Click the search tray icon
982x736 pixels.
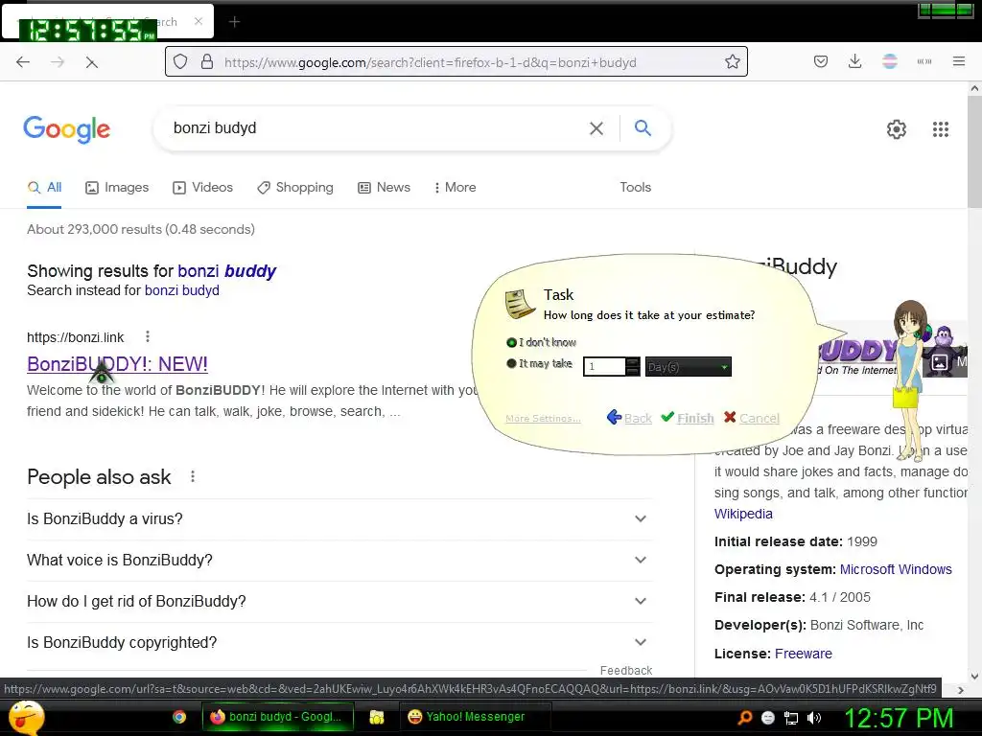click(x=744, y=718)
